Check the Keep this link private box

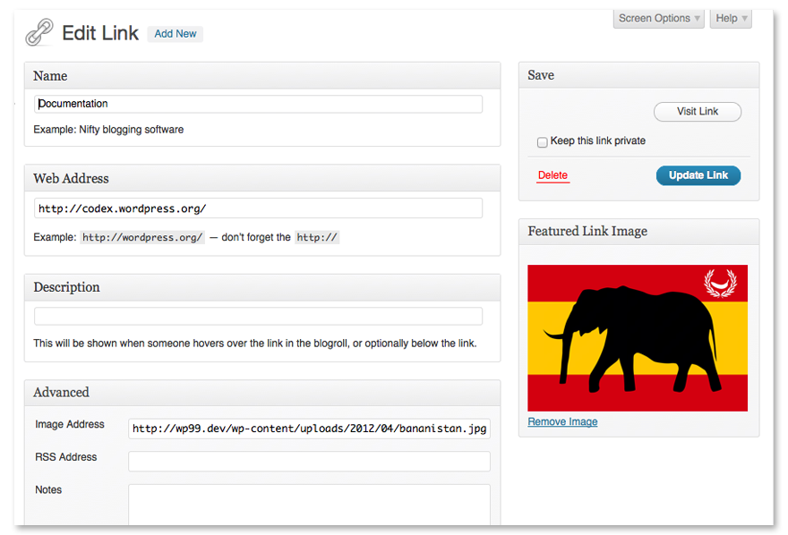(x=543, y=142)
